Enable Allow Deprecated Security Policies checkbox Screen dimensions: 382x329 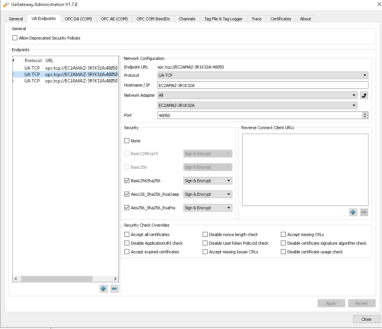pyautogui.click(x=15, y=38)
